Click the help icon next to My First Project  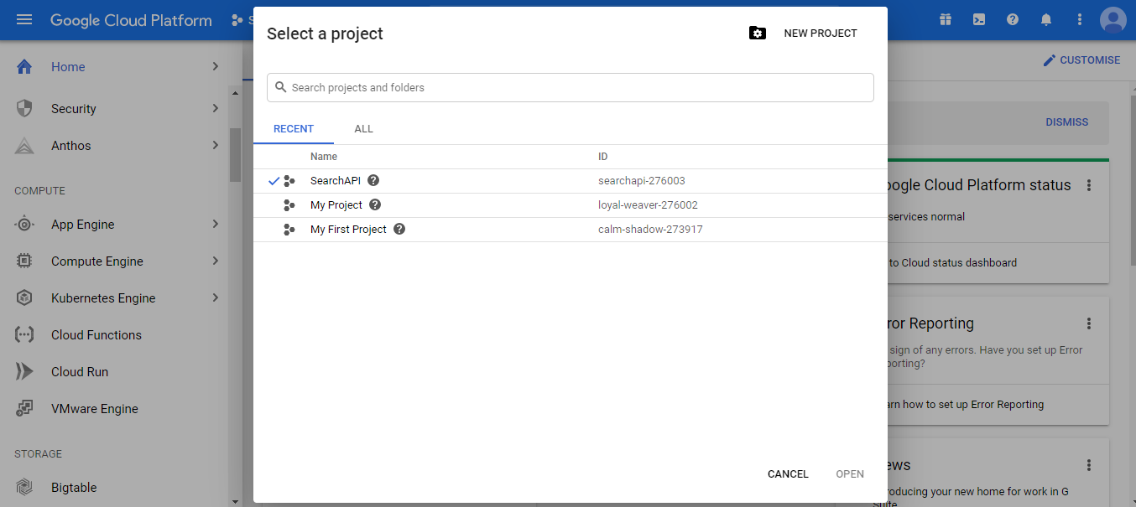pos(399,229)
